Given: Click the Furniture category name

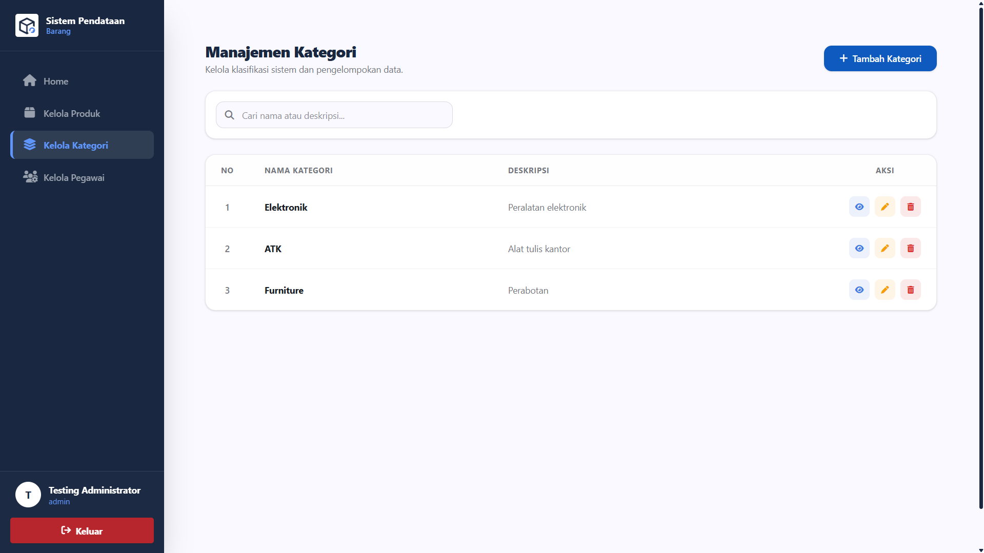Looking at the screenshot, I should [x=284, y=290].
